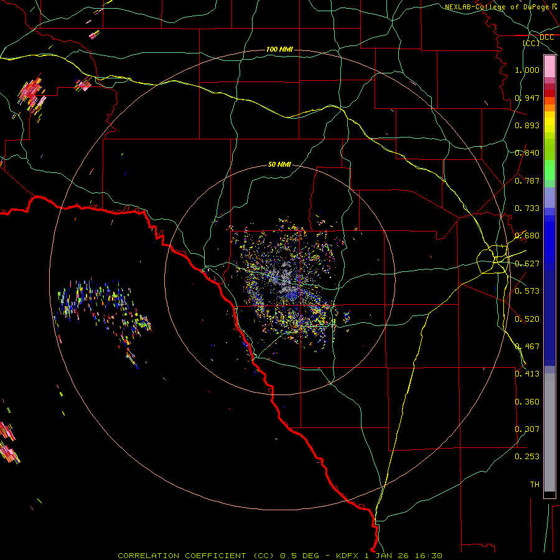
Task: Click the 100 NMI range ring label
Action: click(x=279, y=49)
